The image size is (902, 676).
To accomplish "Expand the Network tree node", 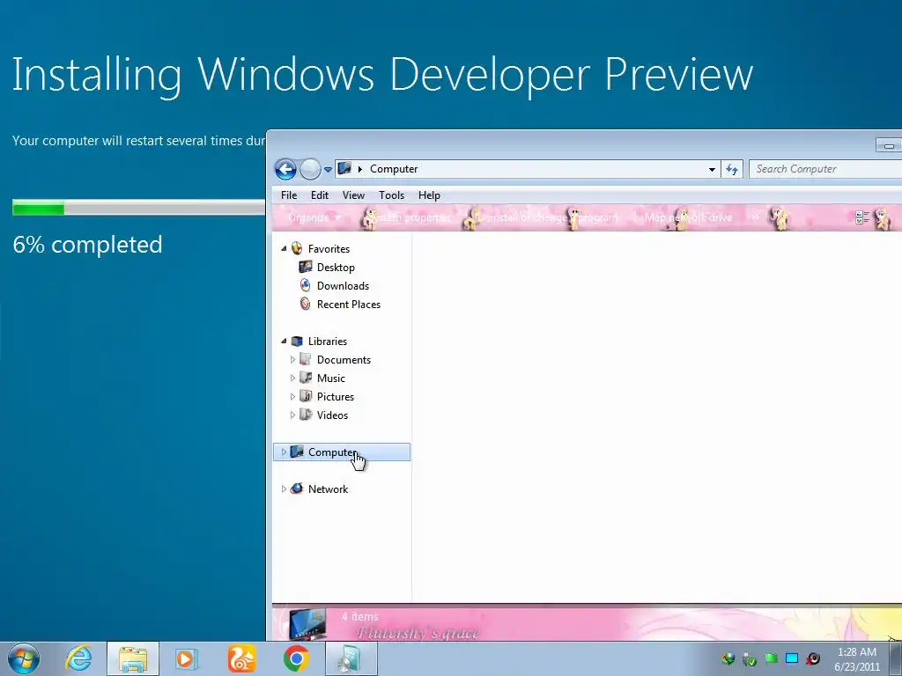I will (x=284, y=489).
